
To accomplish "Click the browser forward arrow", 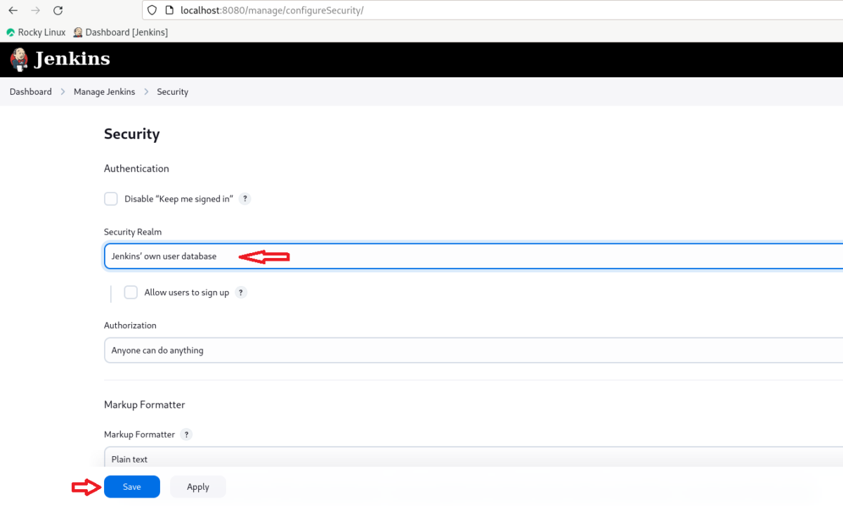I will [35, 11].
